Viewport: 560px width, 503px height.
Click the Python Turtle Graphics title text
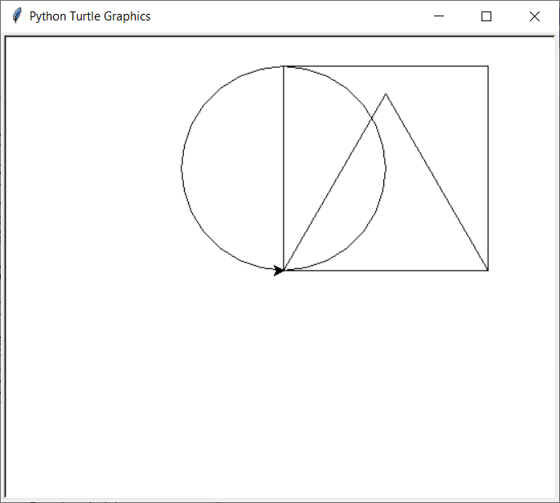[90, 16]
